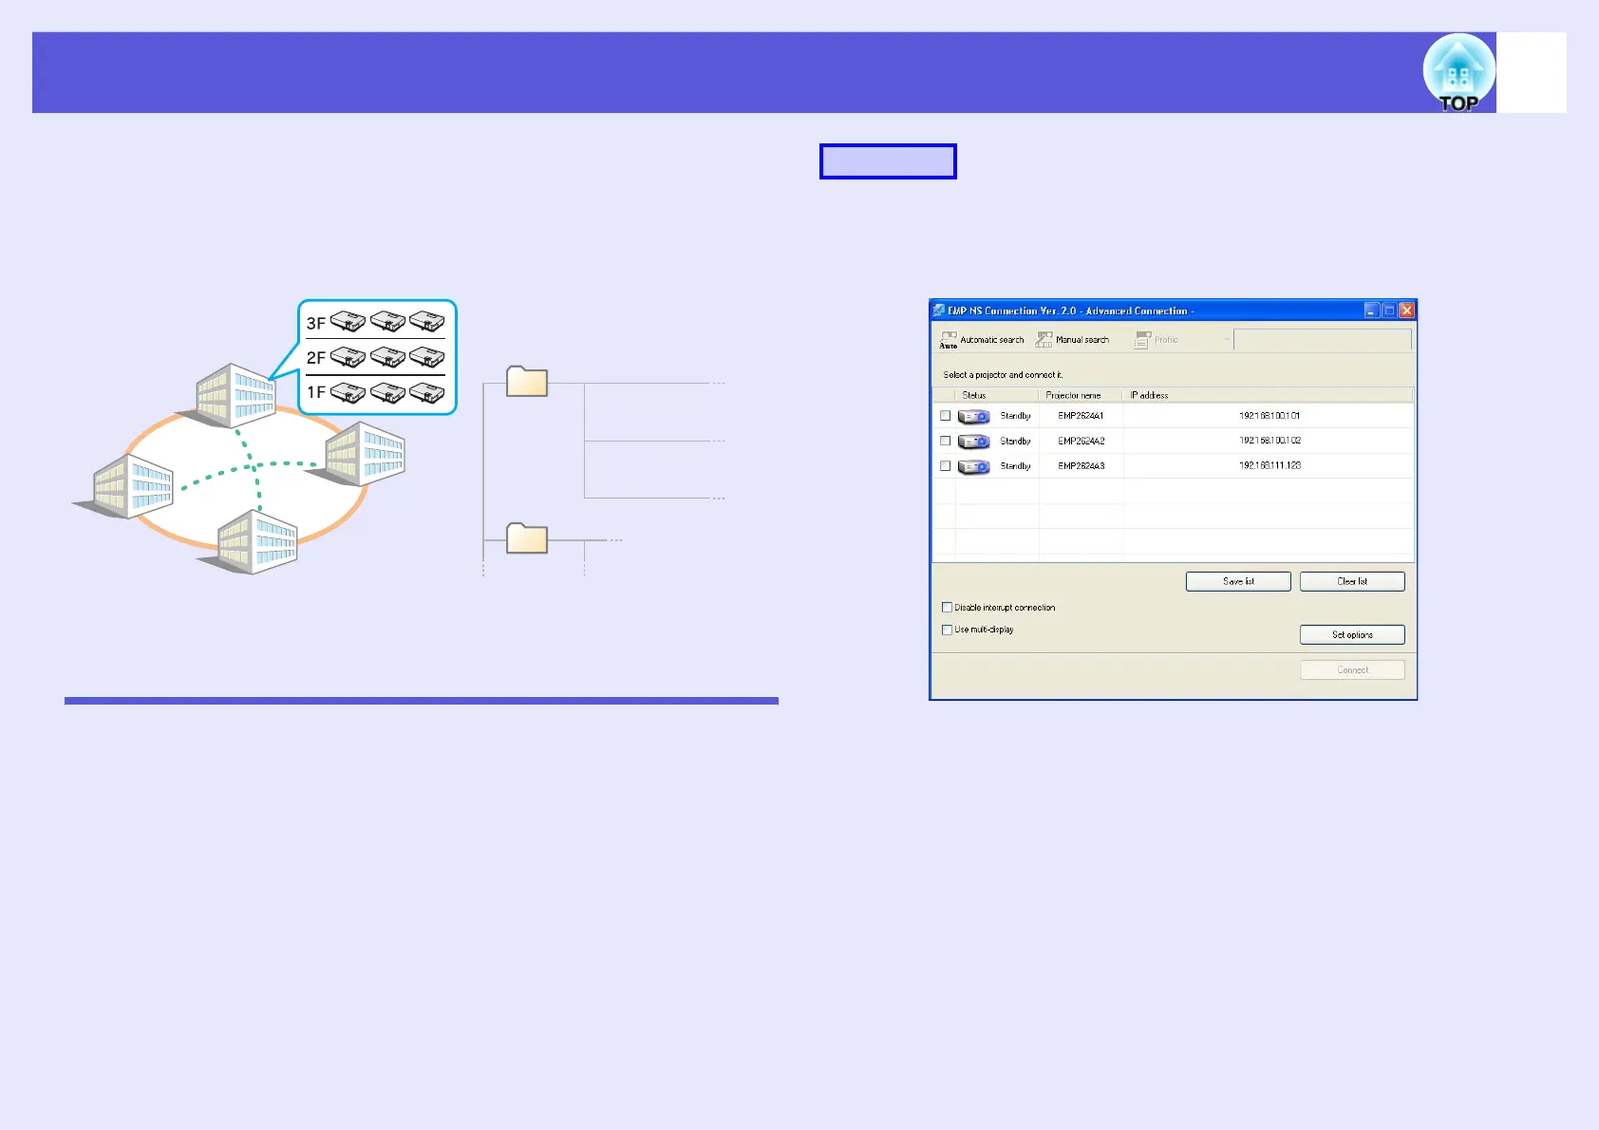Open Manual search in toolbar
The width and height of the screenshot is (1599, 1130).
point(1072,340)
